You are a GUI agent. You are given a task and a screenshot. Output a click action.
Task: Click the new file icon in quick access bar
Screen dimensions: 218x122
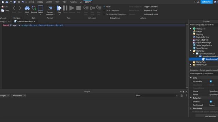click(x=3, y=2)
